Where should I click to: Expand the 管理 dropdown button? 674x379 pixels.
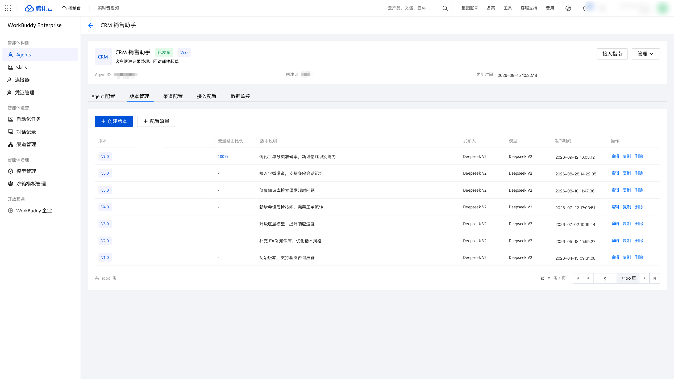click(x=646, y=54)
